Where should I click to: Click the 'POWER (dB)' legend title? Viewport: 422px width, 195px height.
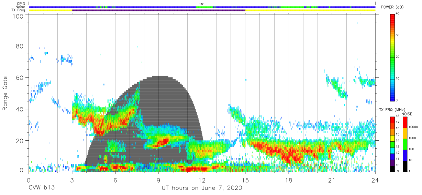point(392,7)
